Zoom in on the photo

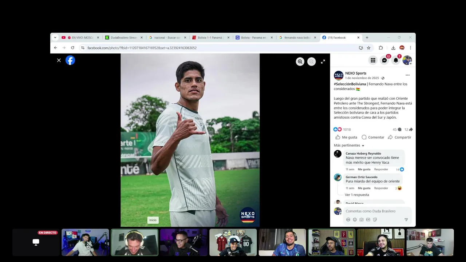300,61
